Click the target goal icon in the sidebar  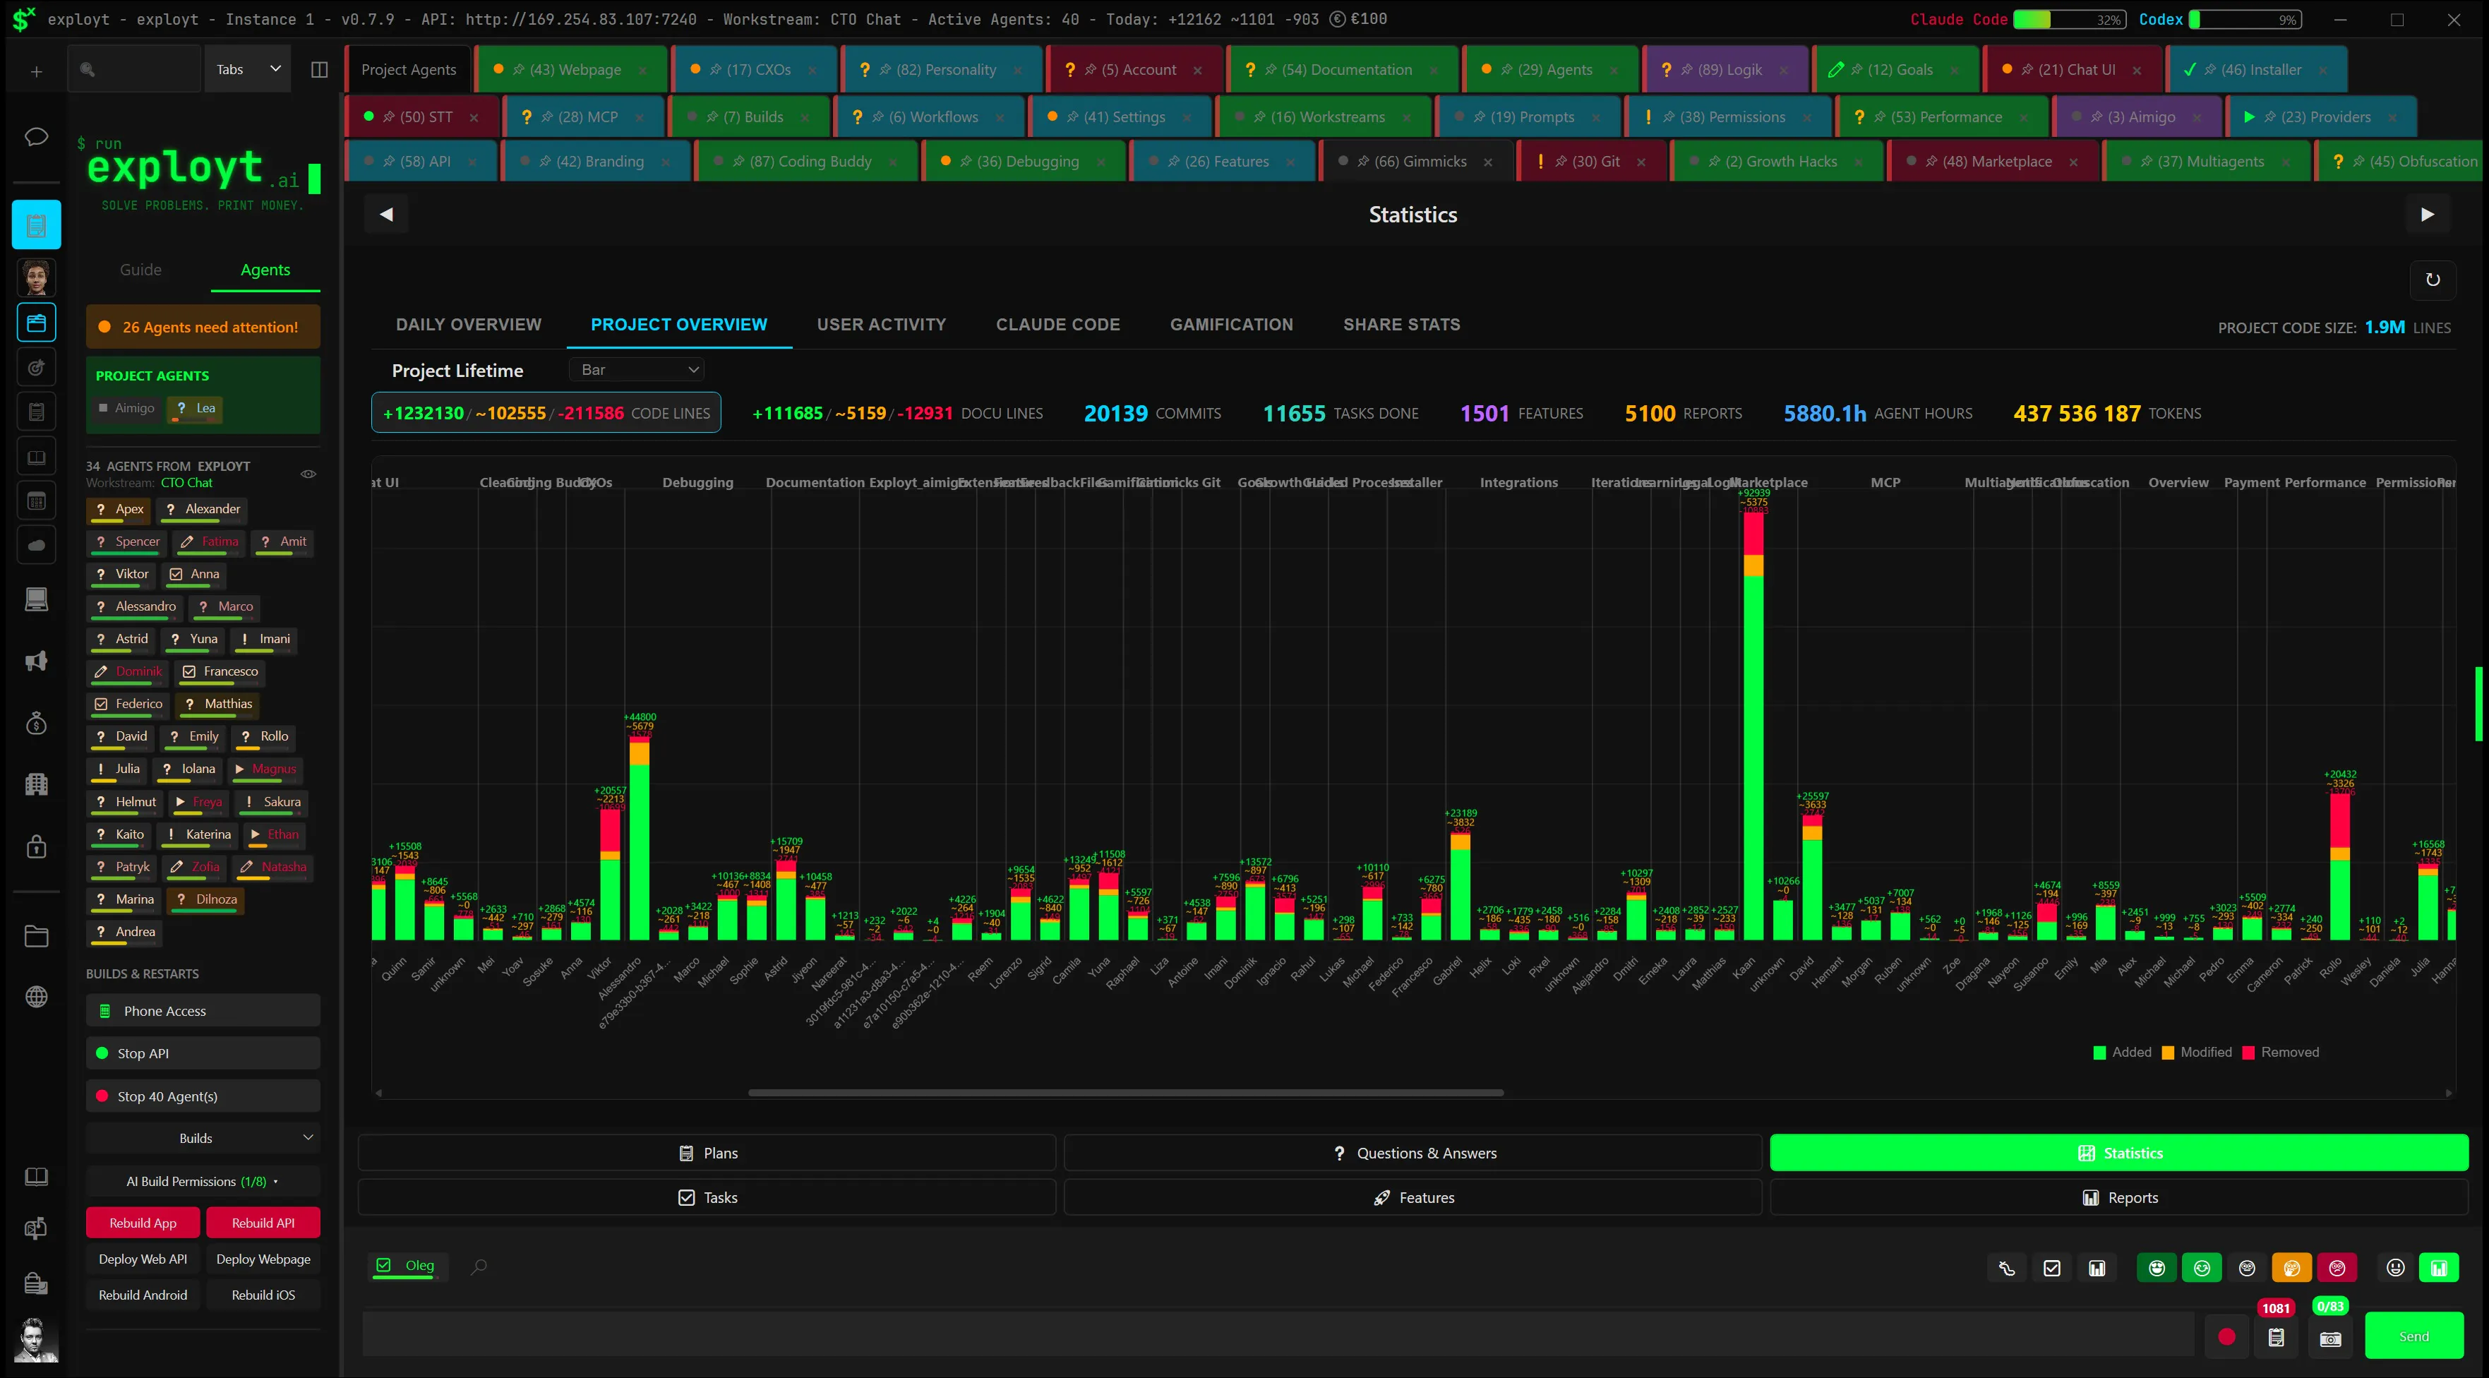[x=36, y=366]
